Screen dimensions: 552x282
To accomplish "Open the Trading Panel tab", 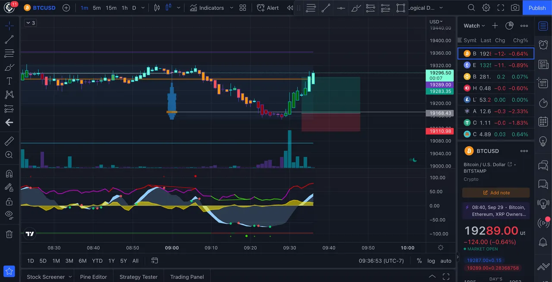I will [187, 277].
